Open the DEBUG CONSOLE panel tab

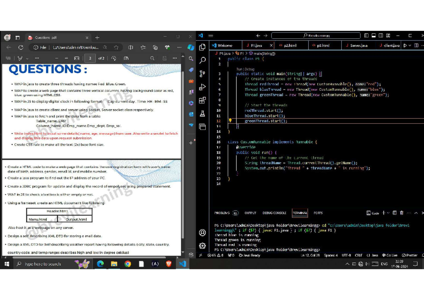[274, 213]
